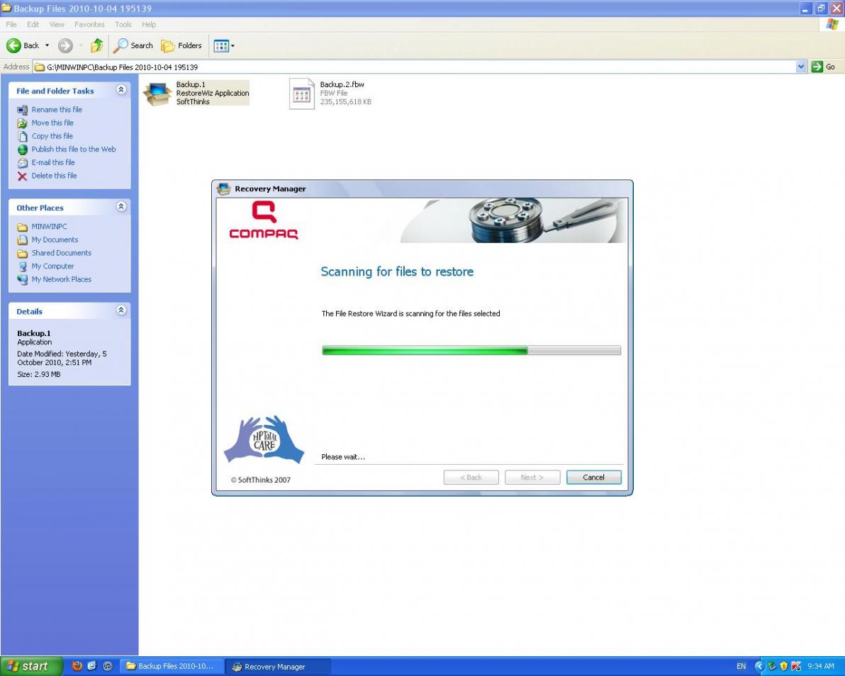This screenshot has width=845, height=676.
Task: Open the Tools menu
Action: click(x=123, y=24)
